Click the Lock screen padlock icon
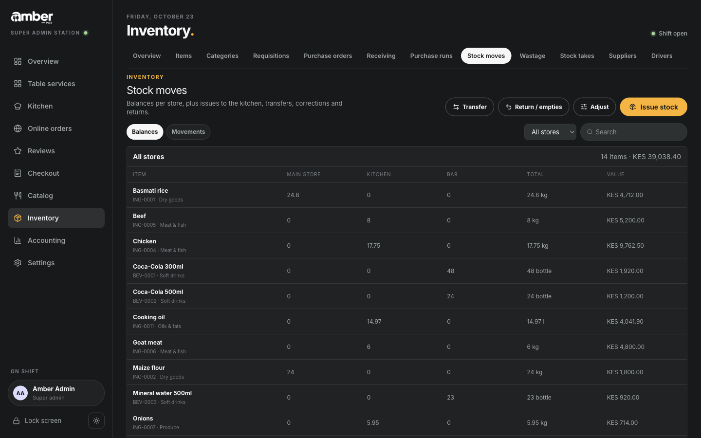 coord(16,421)
